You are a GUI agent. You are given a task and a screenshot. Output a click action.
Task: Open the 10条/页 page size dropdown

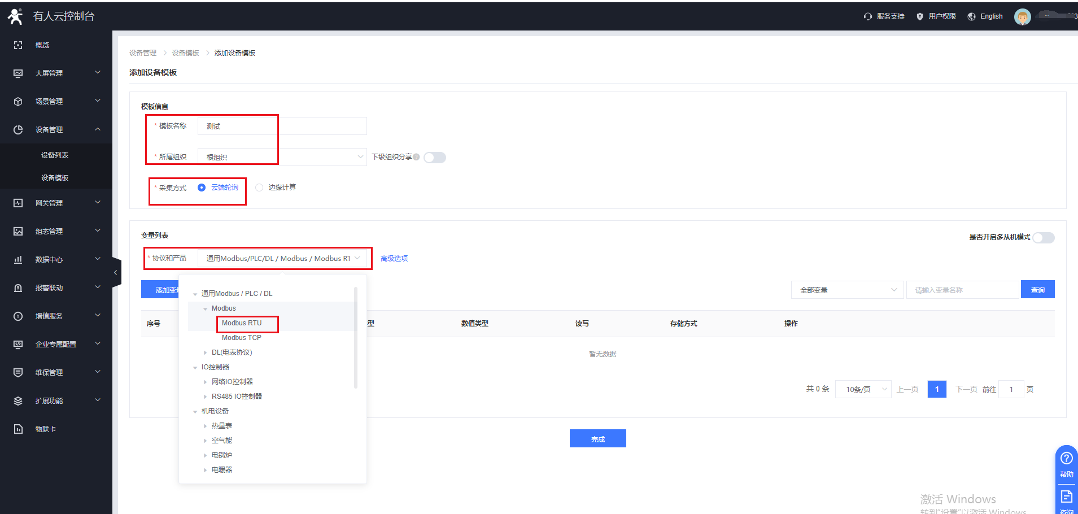click(863, 389)
